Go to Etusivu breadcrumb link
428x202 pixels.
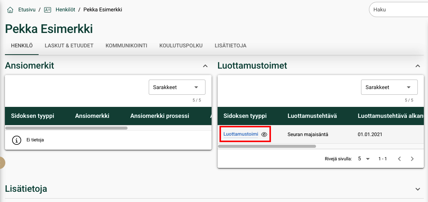(x=27, y=10)
